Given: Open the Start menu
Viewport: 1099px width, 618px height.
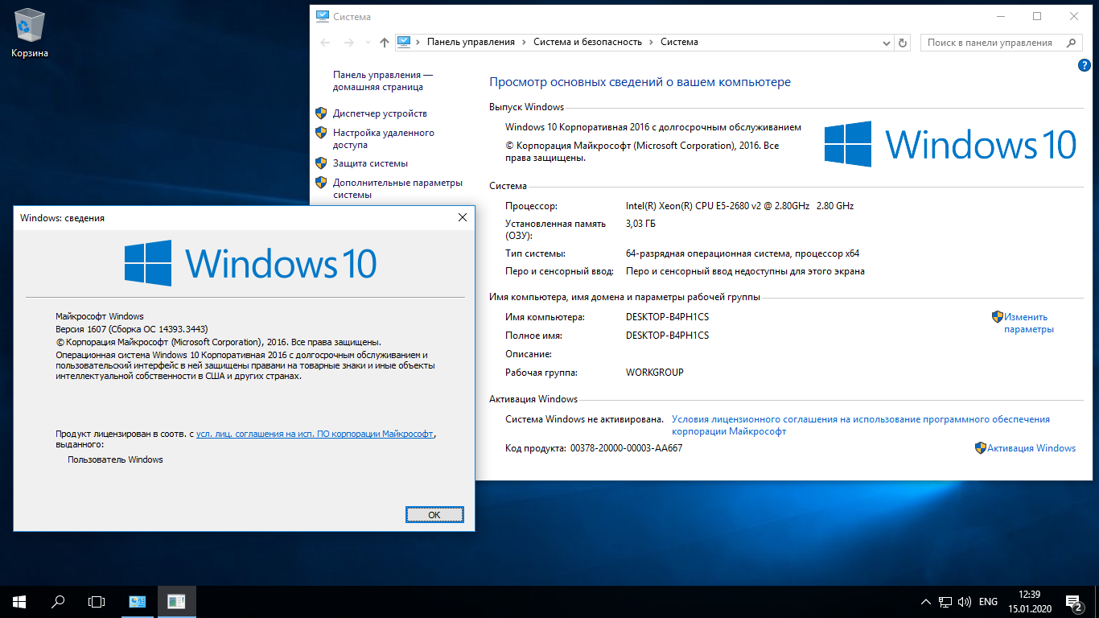Looking at the screenshot, I should click(x=19, y=601).
